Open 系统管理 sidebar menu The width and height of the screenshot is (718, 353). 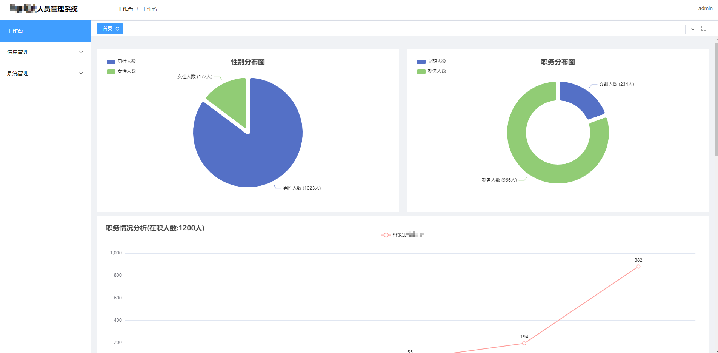(45, 73)
